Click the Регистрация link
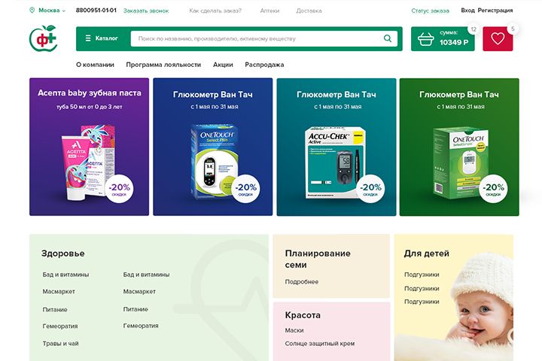542x361 pixels. point(495,11)
